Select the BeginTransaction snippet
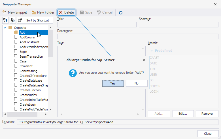The height and width of the screenshot is (139, 221). (x=31, y=57)
